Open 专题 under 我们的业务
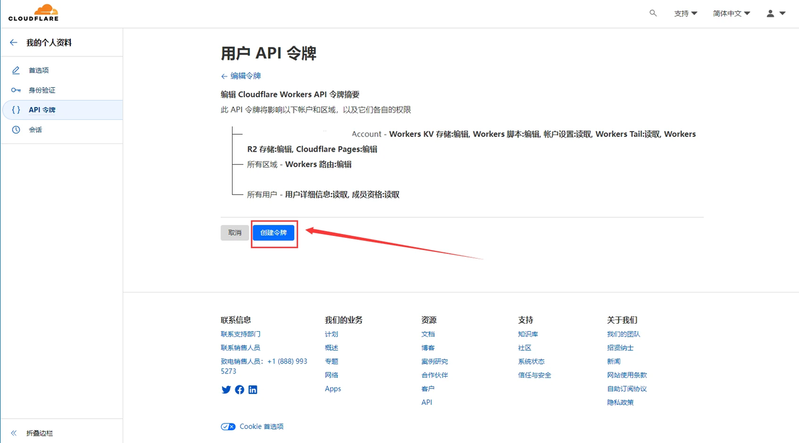The height and width of the screenshot is (443, 799). (x=332, y=361)
